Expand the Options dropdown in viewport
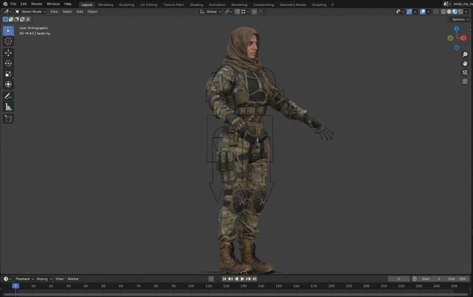Image resolution: width=473 pixels, height=297 pixels. (x=460, y=19)
